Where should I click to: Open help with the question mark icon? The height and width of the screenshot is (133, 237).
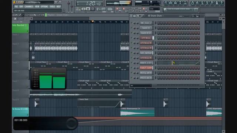coord(221,3)
